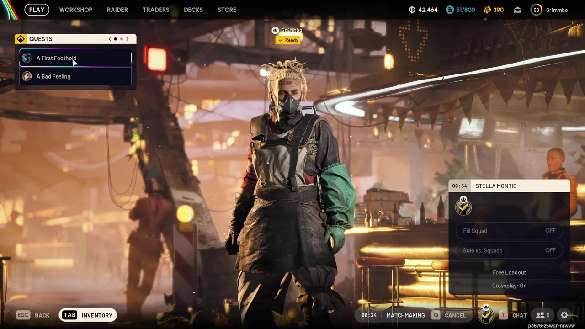The width and height of the screenshot is (585, 329).
Task: Open the settings gear icon
Action: point(564,315)
